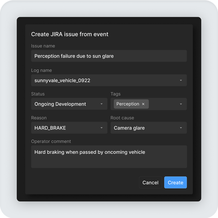Click the Create button
This screenshot has width=218, height=218.
coord(175,182)
